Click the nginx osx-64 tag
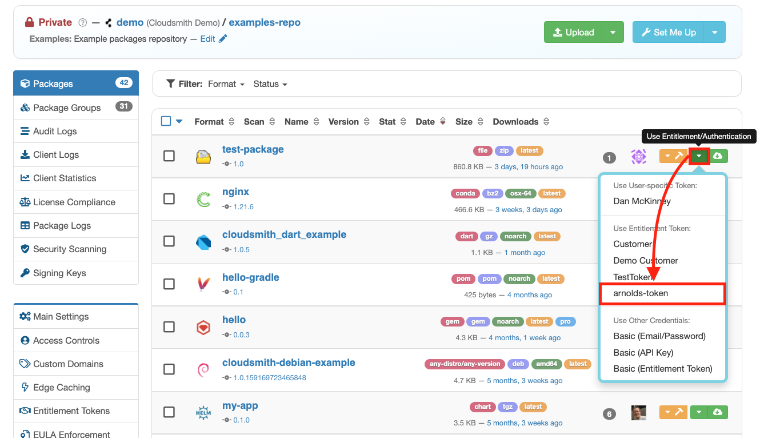The height and width of the screenshot is (438, 768). pyautogui.click(x=521, y=193)
